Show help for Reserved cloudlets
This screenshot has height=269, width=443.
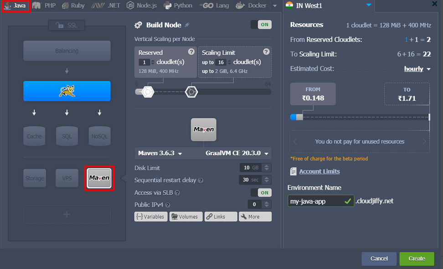click(x=191, y=52)
